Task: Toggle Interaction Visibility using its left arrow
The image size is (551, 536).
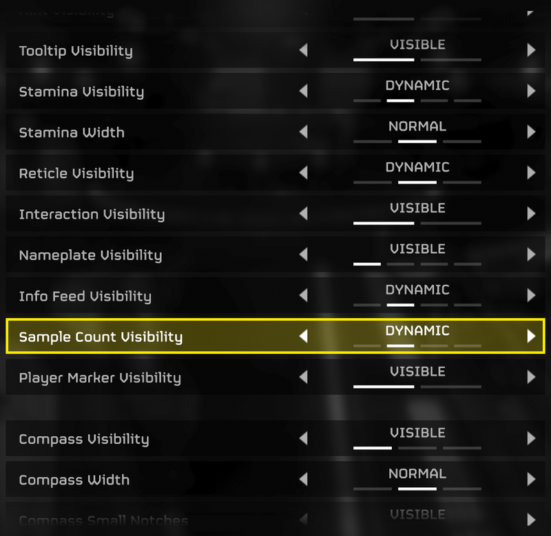Action: tap(303, 214)
